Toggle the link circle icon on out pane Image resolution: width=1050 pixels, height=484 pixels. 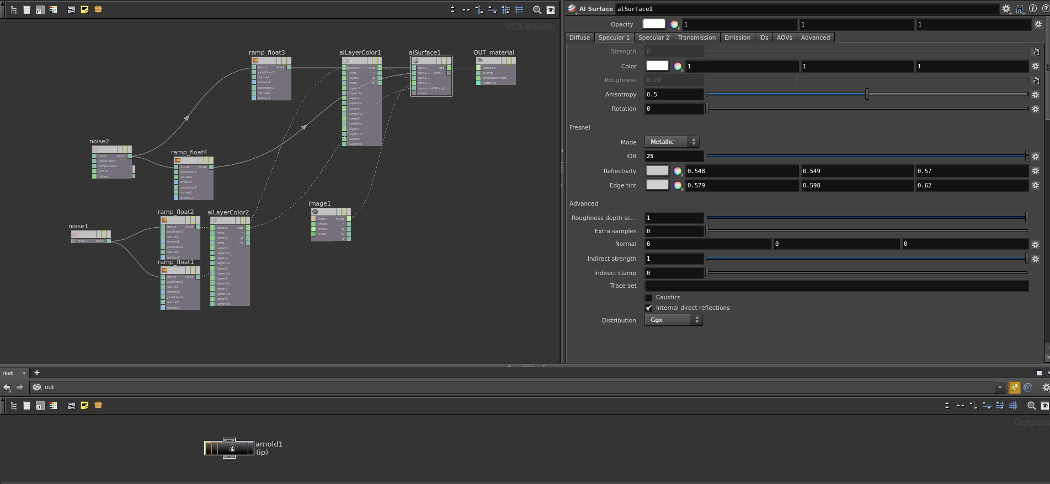tap(1028, 388)
